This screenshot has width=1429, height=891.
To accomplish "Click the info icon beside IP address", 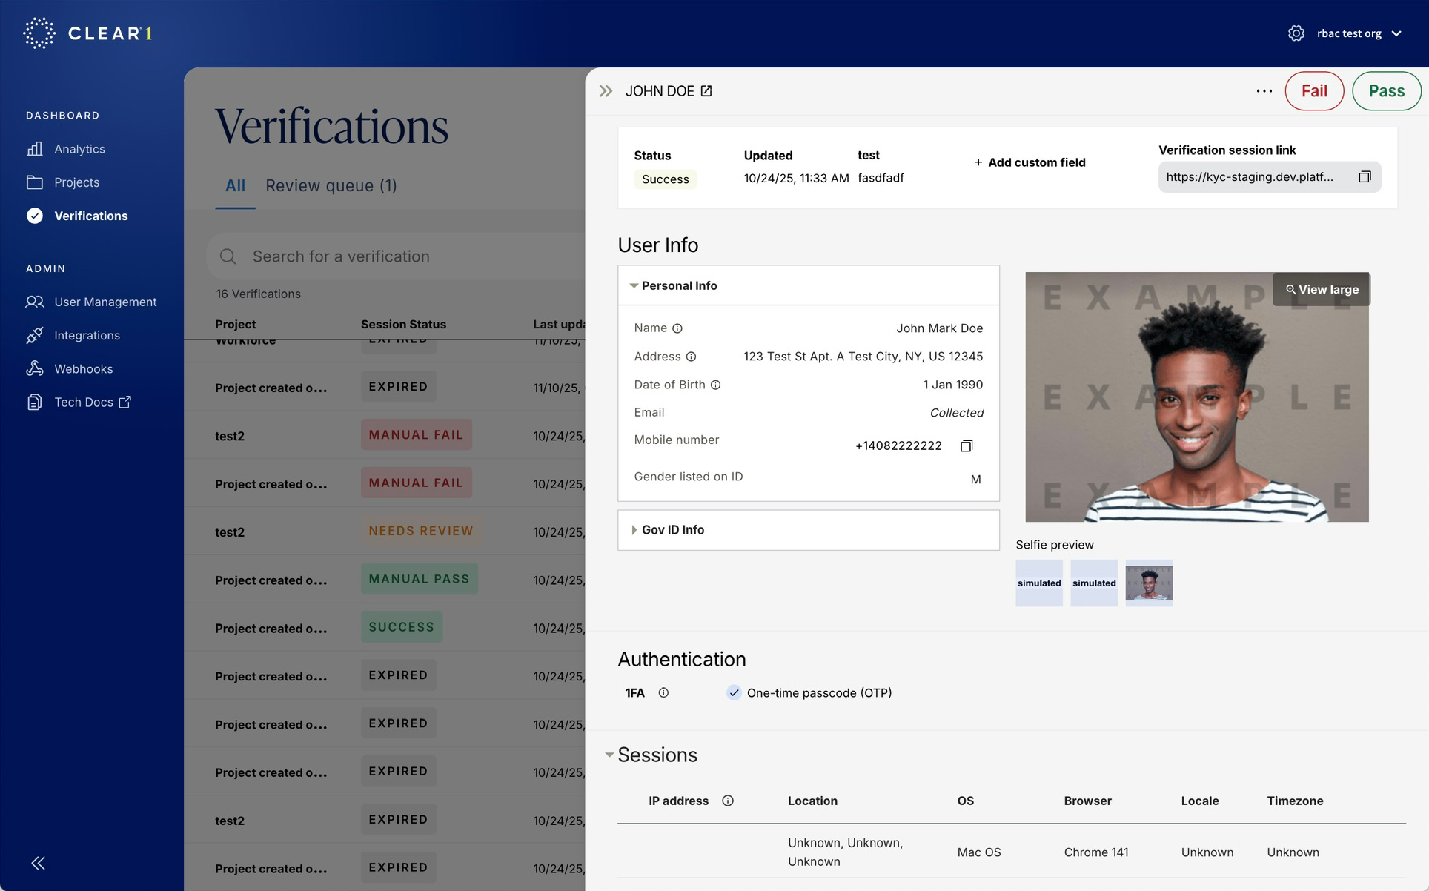I will (728, 801).
